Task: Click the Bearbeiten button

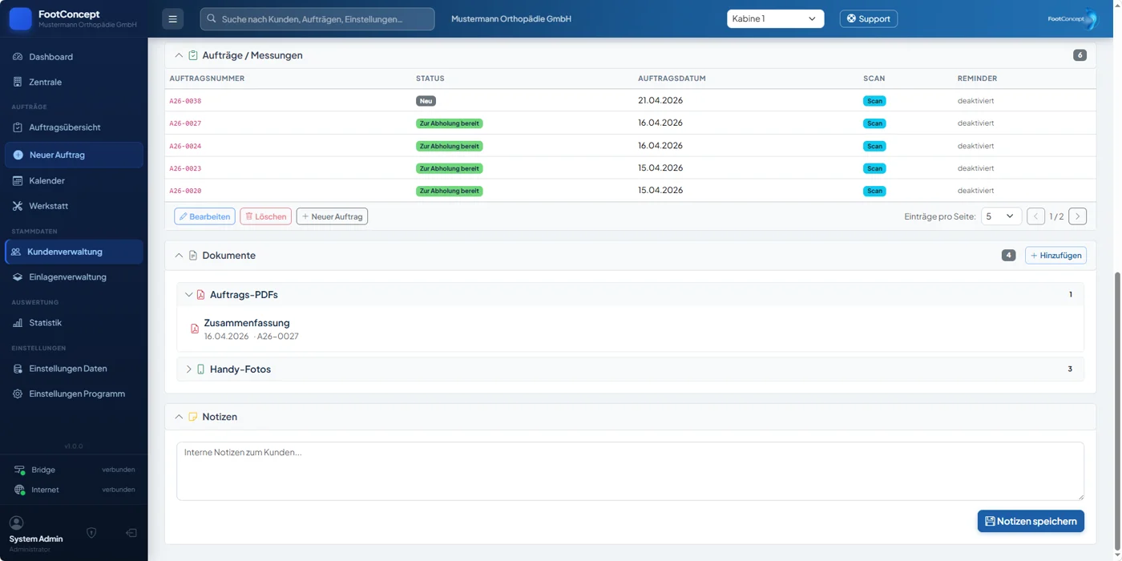Action: tap(204, 216)
